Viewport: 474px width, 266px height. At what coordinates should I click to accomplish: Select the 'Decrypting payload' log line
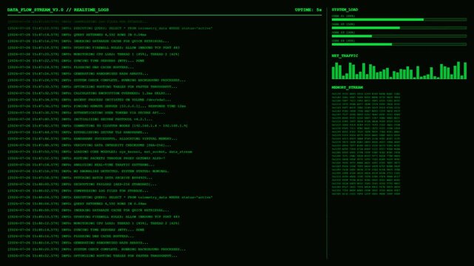click(x=82, y=184)
